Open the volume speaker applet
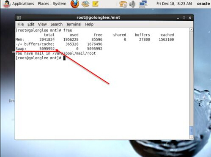This screenshot has width=211, height=157. click(x=132, y=4)
